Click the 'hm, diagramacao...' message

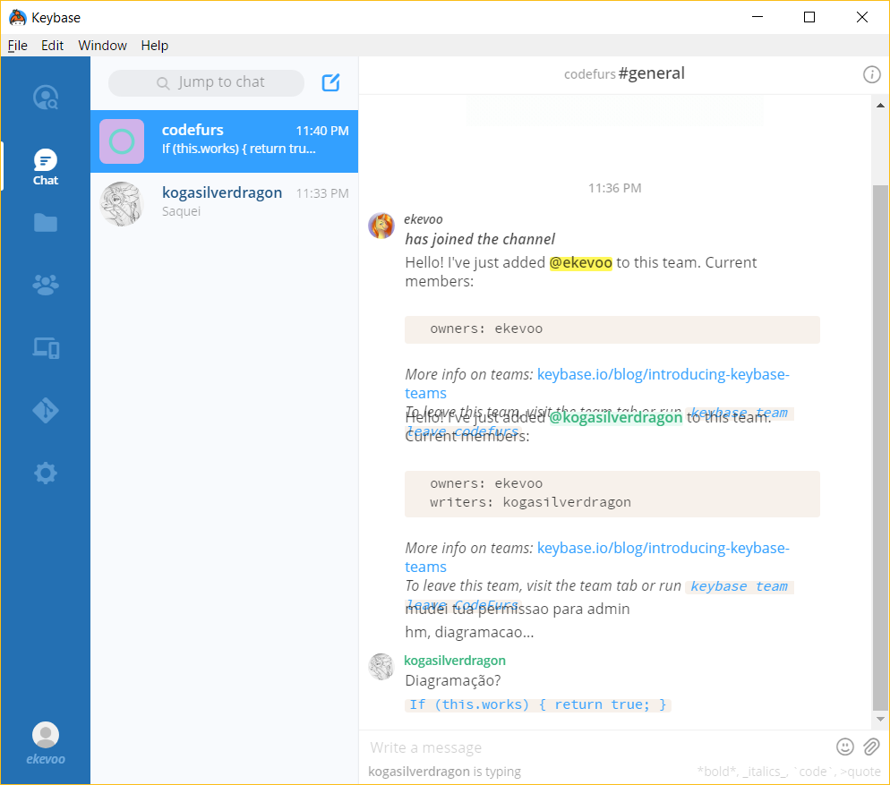click(469, 632)
